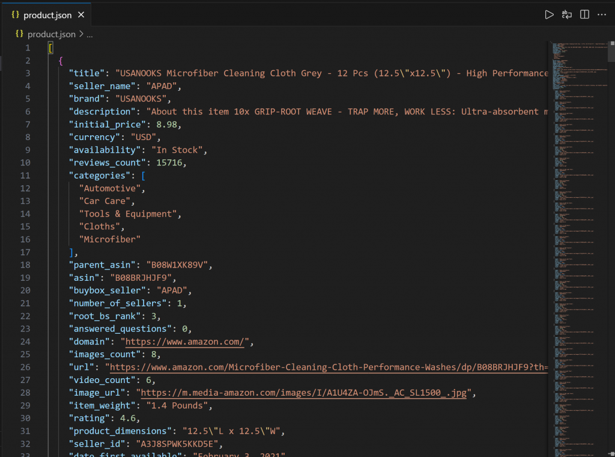
Task: Run the file using the play icon
Action: [549, 14]
